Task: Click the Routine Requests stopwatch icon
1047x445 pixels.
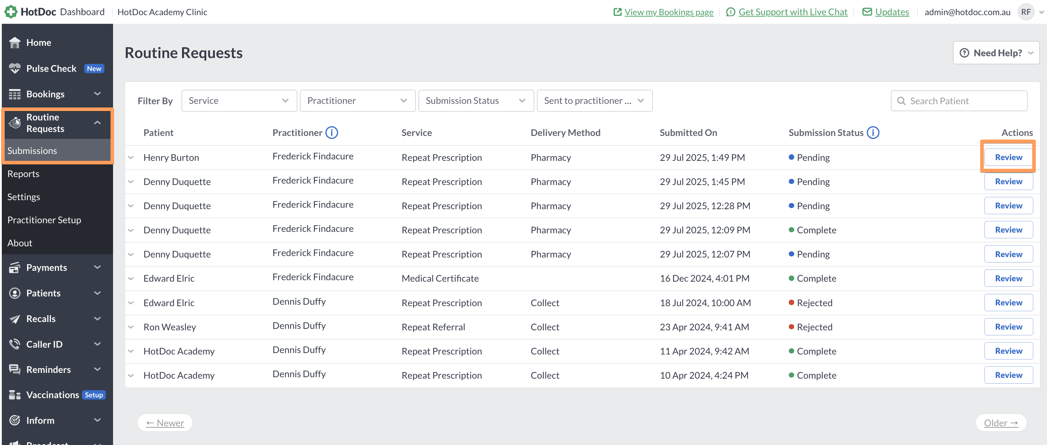Action: pyautogui.click(x=15, y=123)
